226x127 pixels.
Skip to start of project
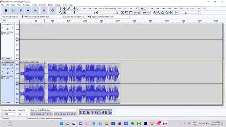[28, 11]
